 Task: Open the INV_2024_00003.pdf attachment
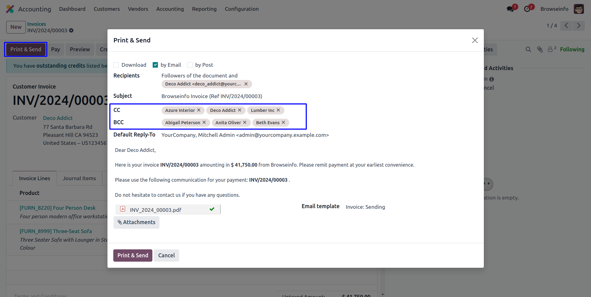155,210
